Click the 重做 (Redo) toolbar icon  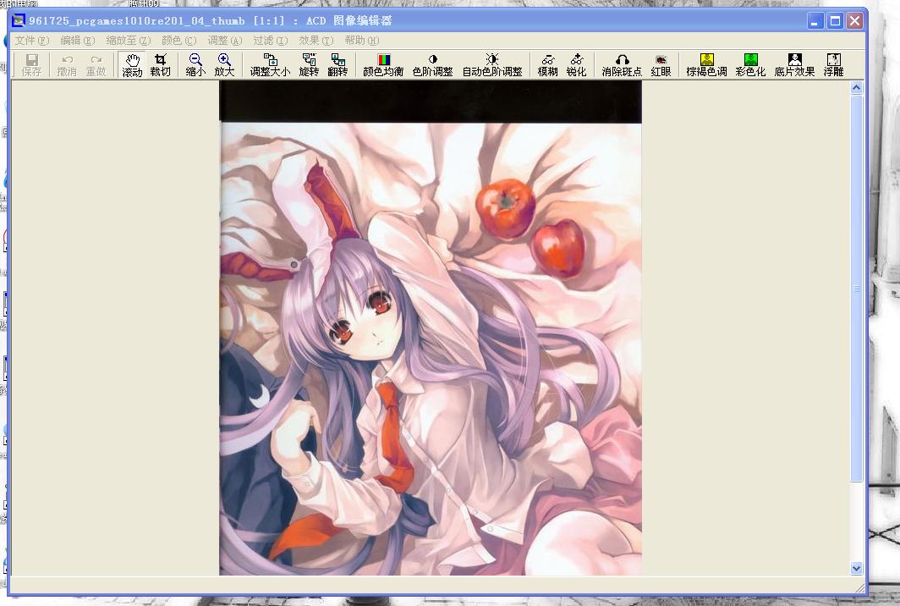pos(96,65)
